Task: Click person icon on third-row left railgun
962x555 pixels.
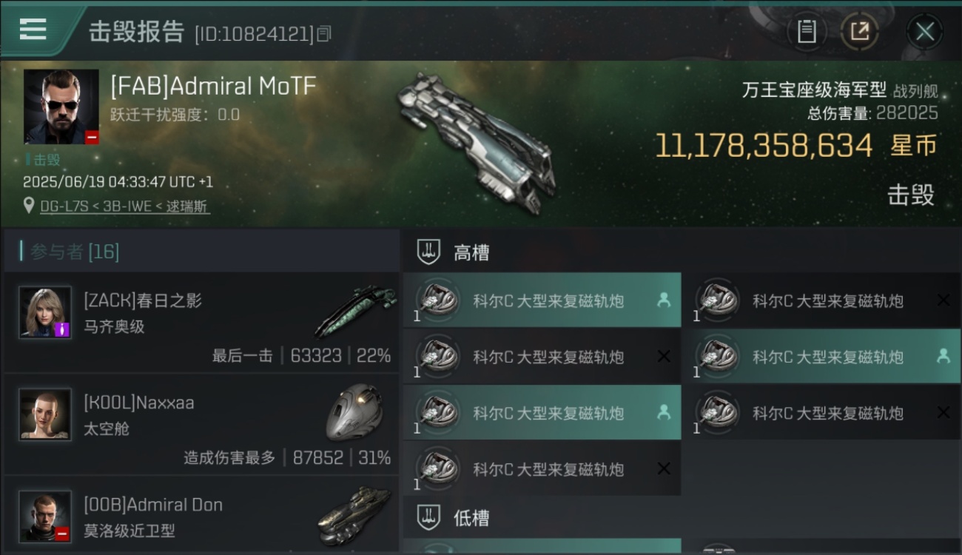Action: 664,413
